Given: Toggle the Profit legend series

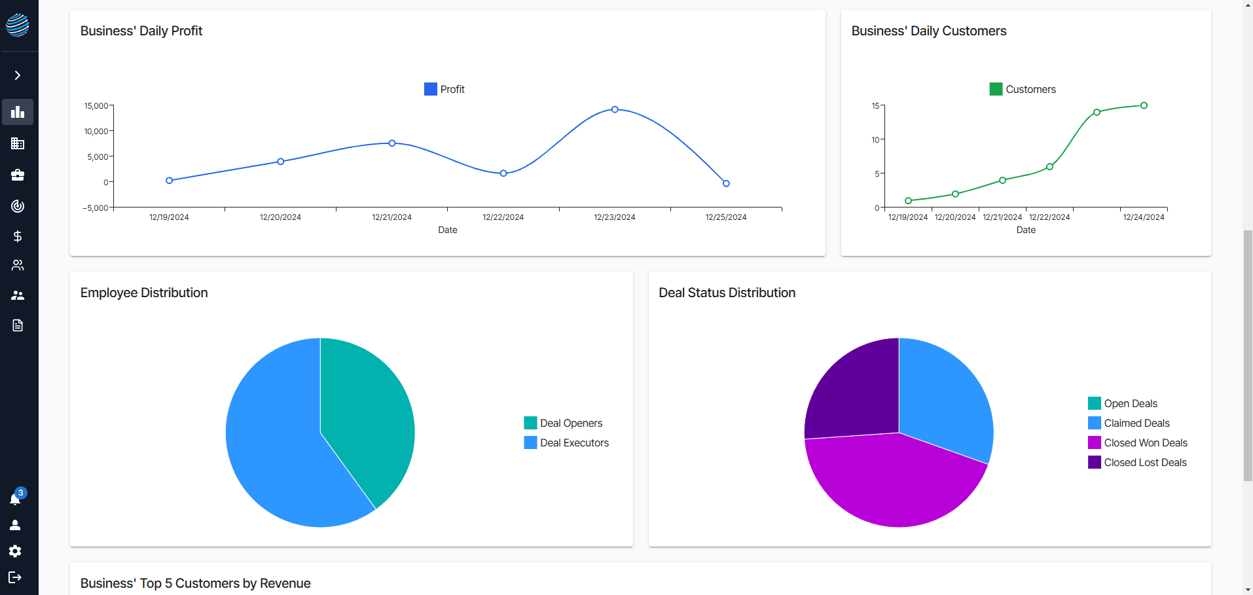Looking at the screenshot, I should click(445, 89).
